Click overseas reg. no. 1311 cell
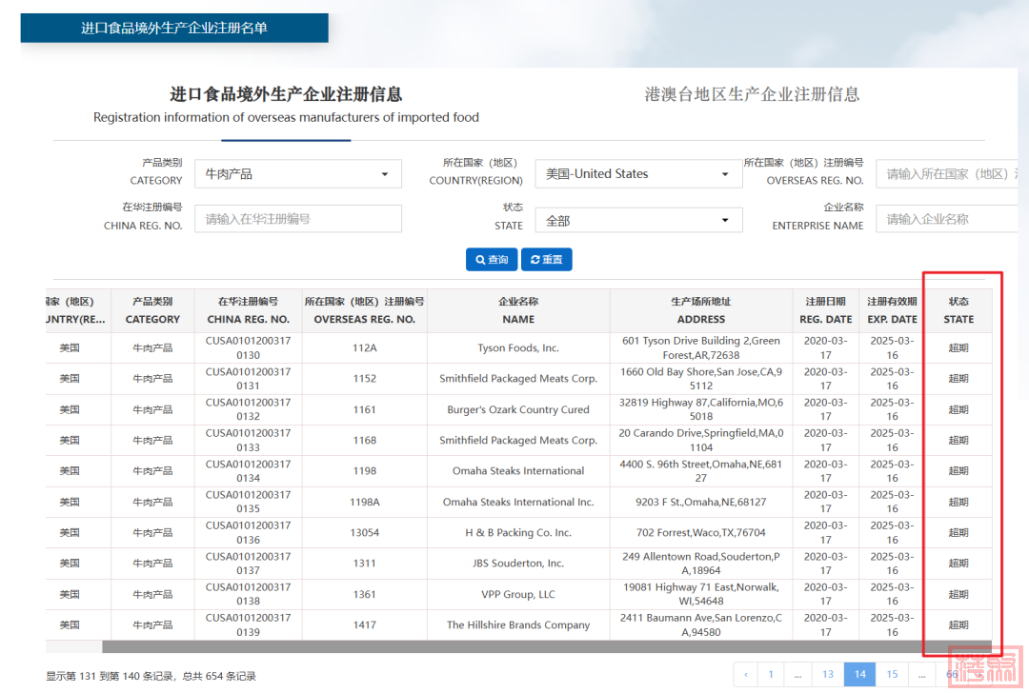This screenshot has width=1029, height=693. (x=364, y=564)
